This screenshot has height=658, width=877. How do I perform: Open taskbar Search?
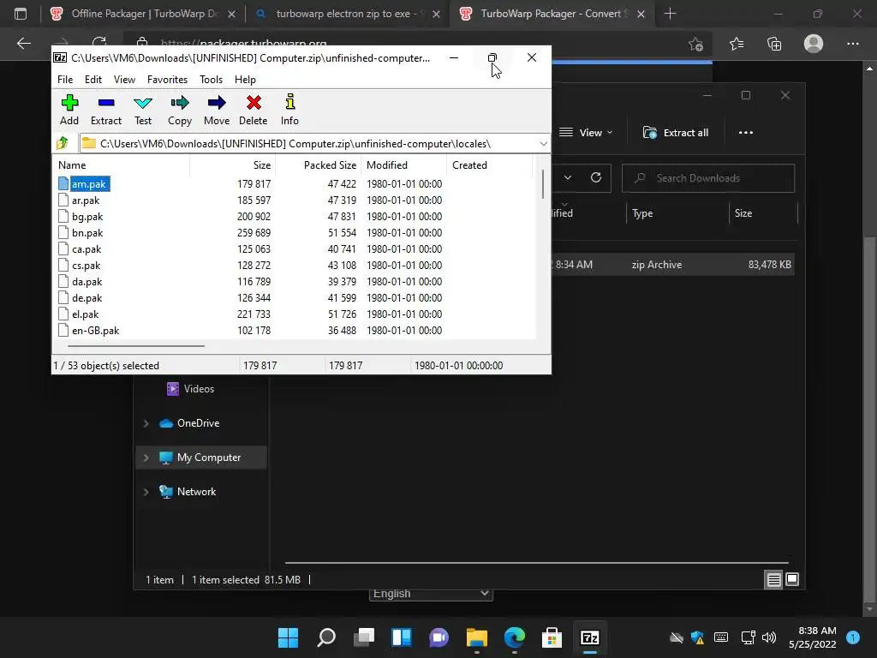326,637
